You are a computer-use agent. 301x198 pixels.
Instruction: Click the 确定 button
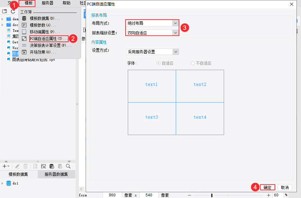tap(268, 187)
